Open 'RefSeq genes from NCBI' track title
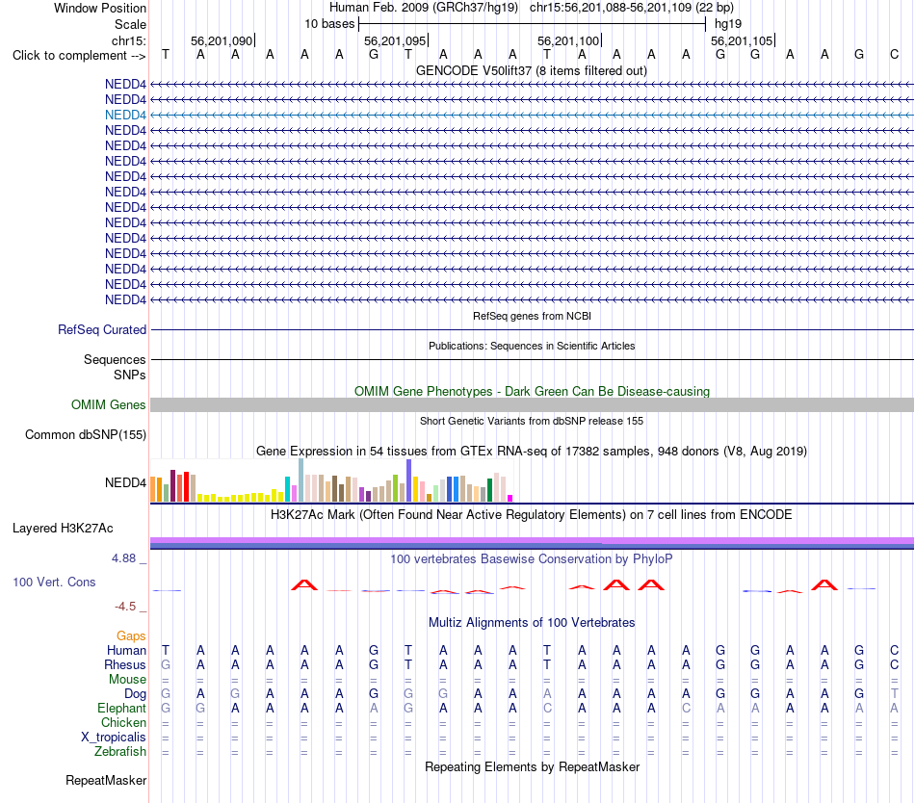This screenshot has height=803, width=915. (x=532, y=316)
